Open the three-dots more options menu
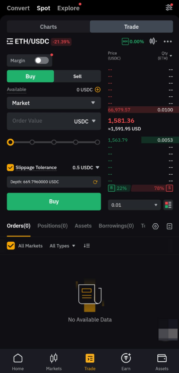This screenshot has width=179, height=373. tap(168, 42)
